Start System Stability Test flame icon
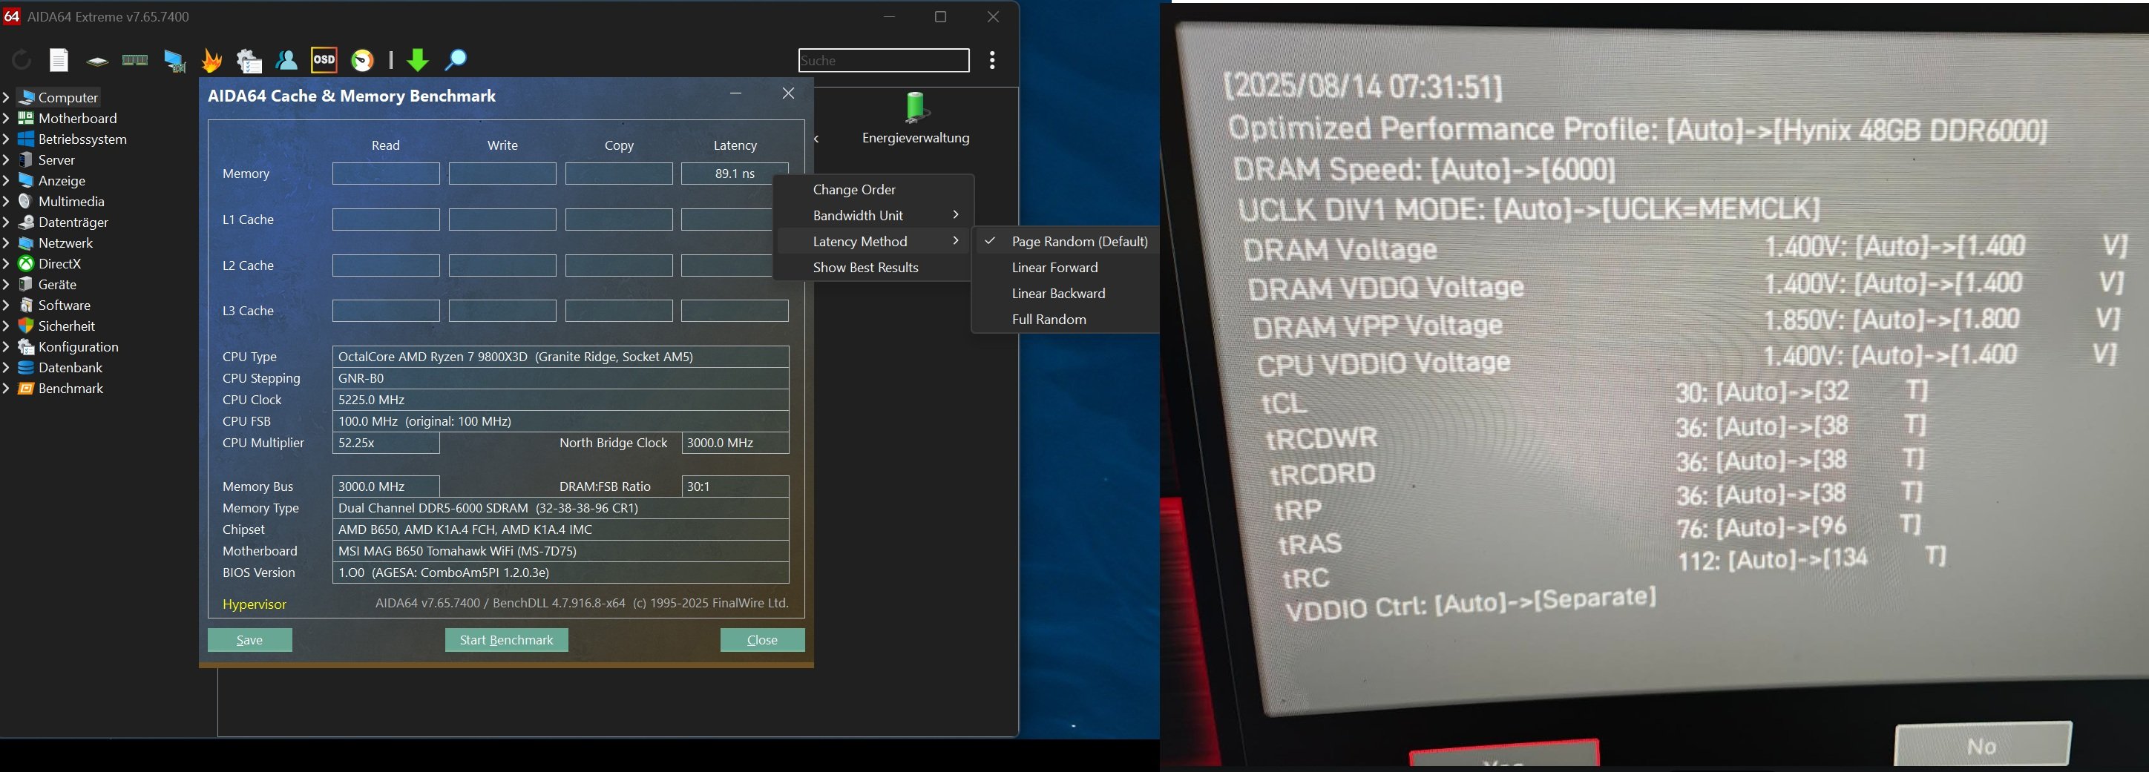The image size is (2149, 772). 212,60
